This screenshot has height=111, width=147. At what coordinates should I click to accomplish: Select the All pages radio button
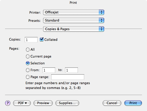(28, 49)
